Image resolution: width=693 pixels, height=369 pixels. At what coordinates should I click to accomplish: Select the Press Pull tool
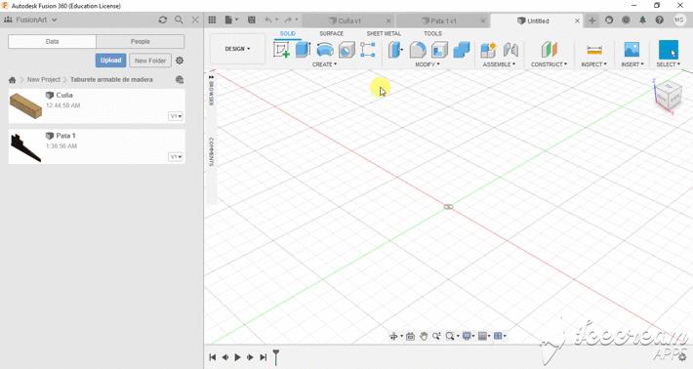click(x=395, y=50)
